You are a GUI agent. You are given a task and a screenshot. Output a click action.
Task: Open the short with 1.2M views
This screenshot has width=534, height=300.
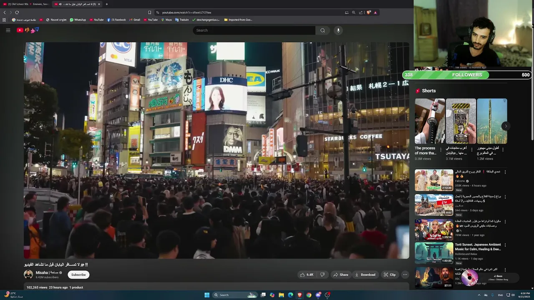point(492,121)
